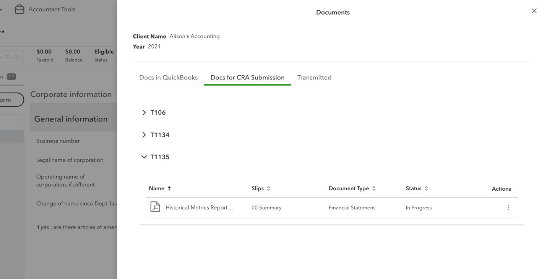This screenshot has height=279, width=547.
Task: Open the Accountant Tools briefcase icon
Action: point(19,9)
